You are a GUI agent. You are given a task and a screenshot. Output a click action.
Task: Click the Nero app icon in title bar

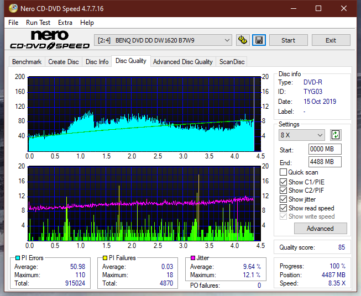tap(13, 8)
